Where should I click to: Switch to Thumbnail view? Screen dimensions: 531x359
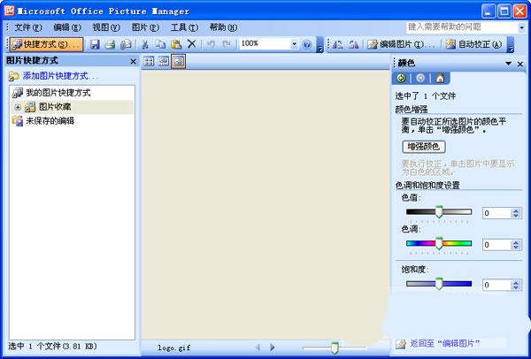tap(149, 61)
